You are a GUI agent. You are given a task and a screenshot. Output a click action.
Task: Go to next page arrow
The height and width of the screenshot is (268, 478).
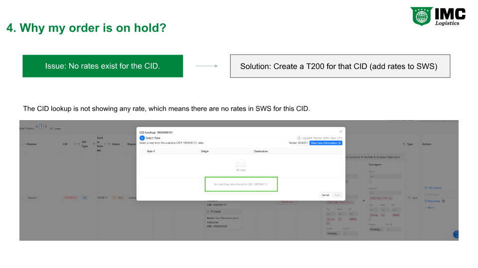point(46,127)
